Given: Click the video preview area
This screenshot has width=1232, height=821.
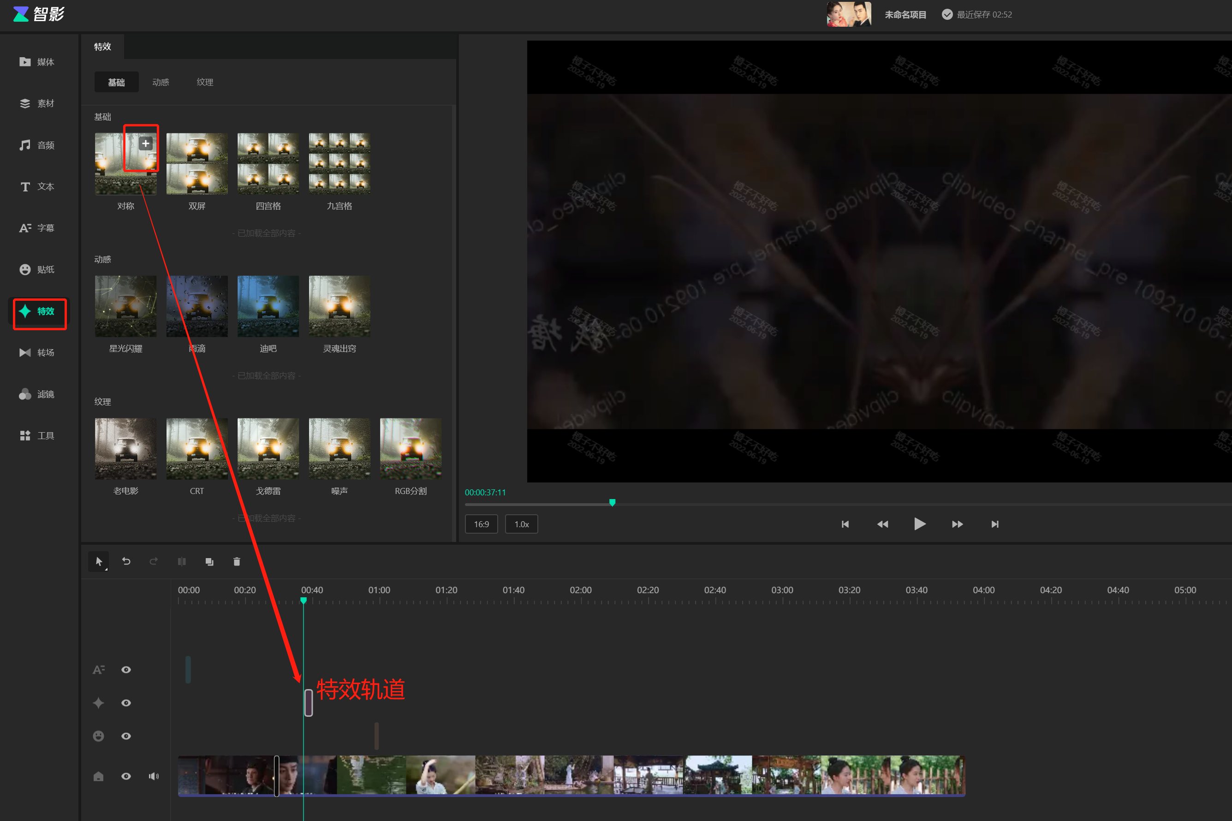Looking at the screenshot, I should (x=879, y=261).
